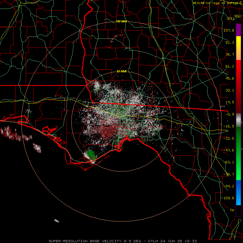Click the Super-Resolution Base Velocity KTLH caption
The width and height of the screenshot is (243, 243).
coord(123,241)
